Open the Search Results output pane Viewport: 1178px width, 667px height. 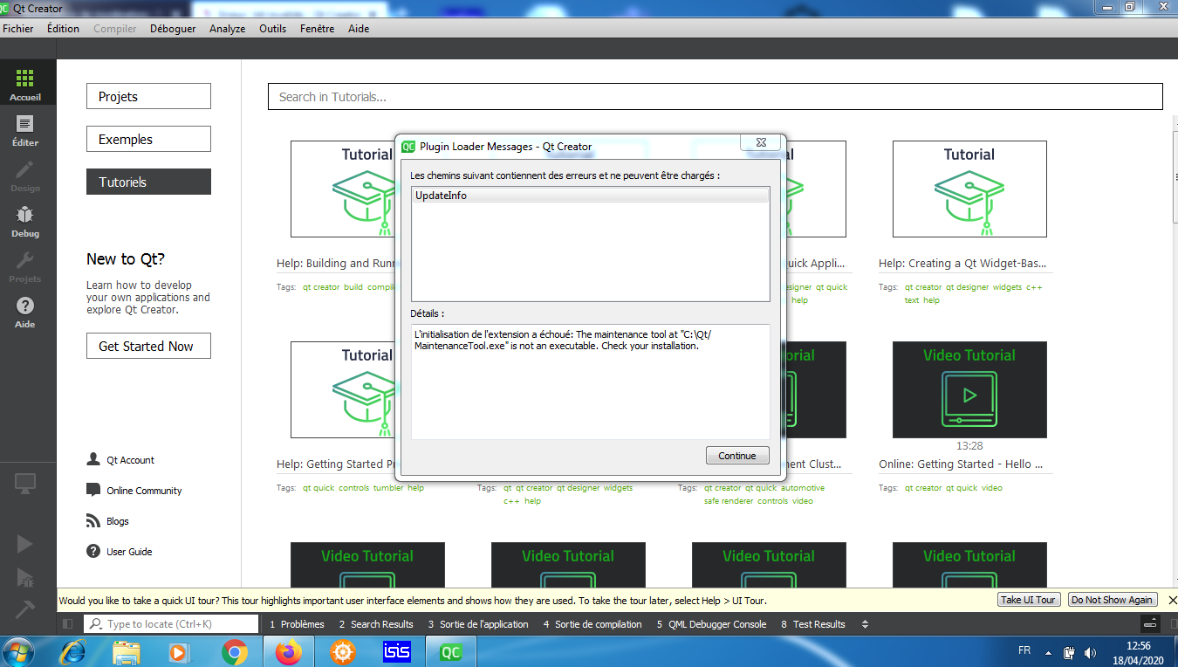[376, 624]
